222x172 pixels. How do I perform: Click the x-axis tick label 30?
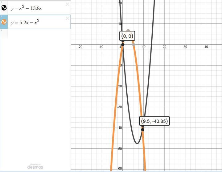coord(185,47)
